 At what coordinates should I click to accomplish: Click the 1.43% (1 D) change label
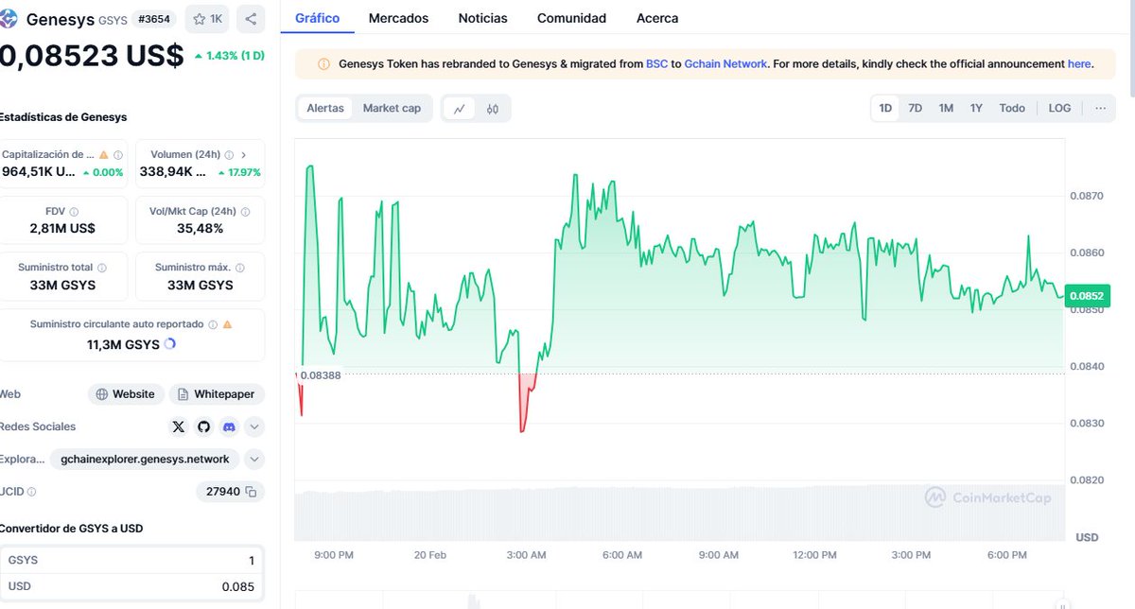(229, 56)
